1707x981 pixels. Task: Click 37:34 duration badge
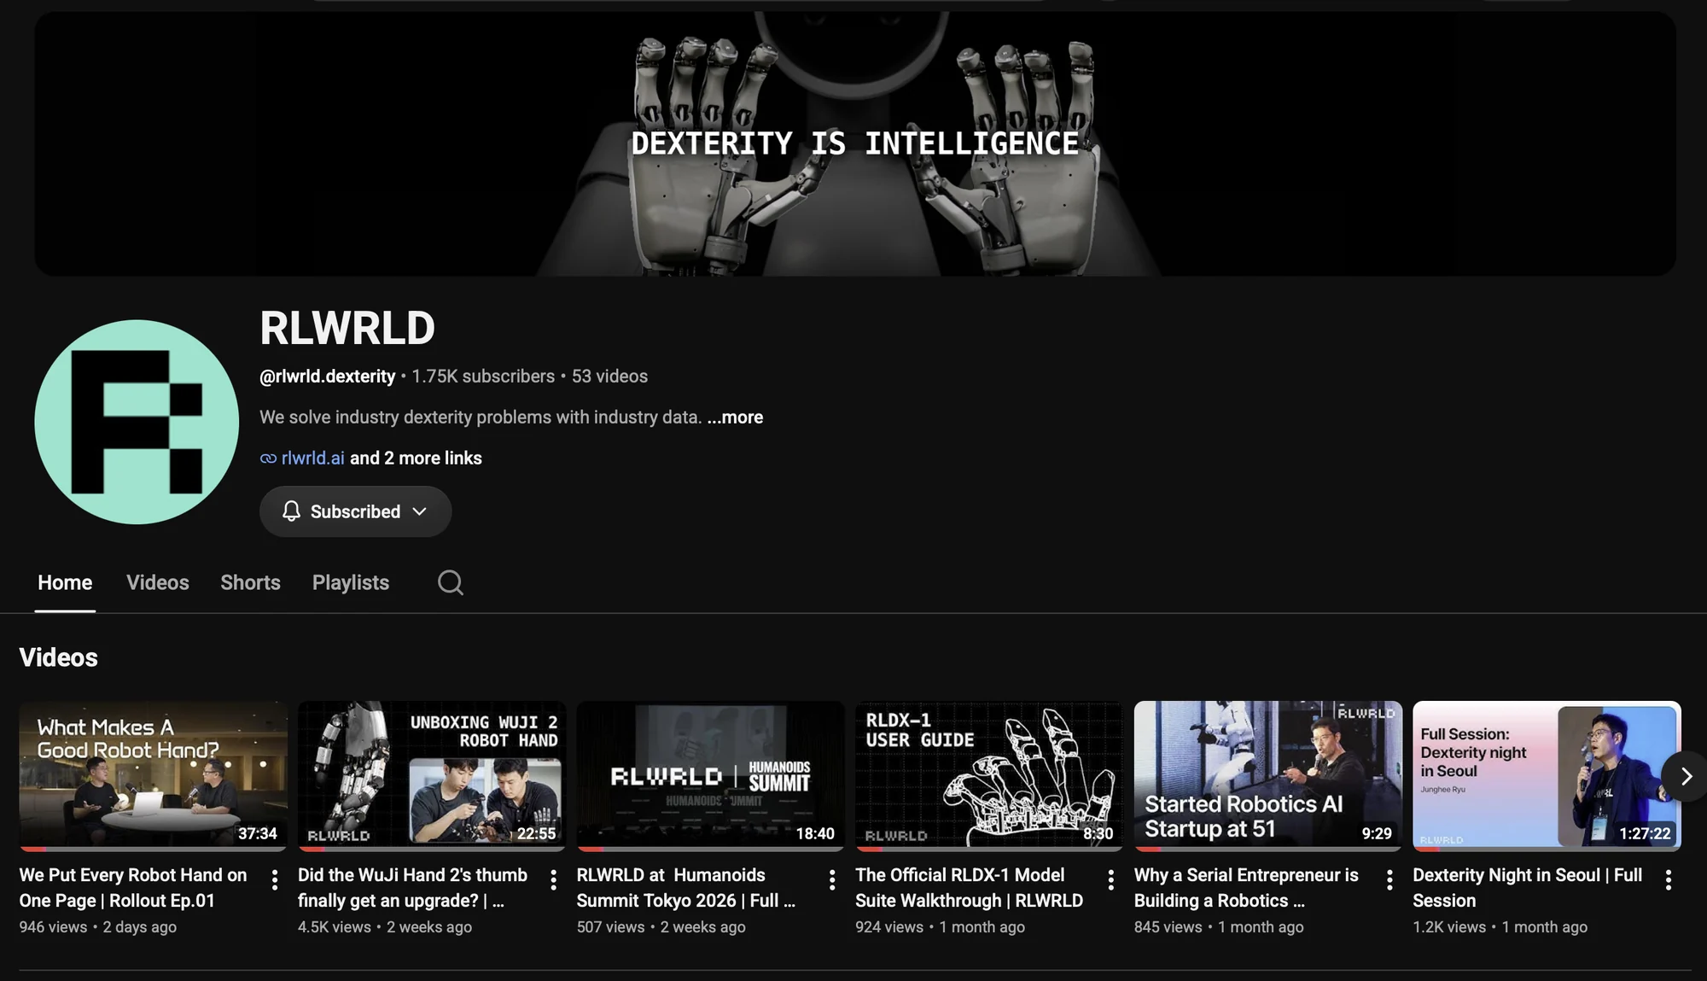(257, 833)
